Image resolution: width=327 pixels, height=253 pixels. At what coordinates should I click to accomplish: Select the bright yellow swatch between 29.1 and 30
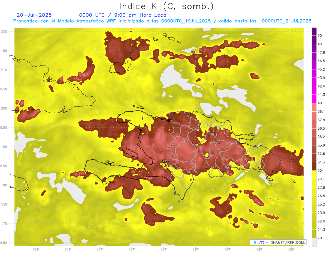(x=314, y=175)
